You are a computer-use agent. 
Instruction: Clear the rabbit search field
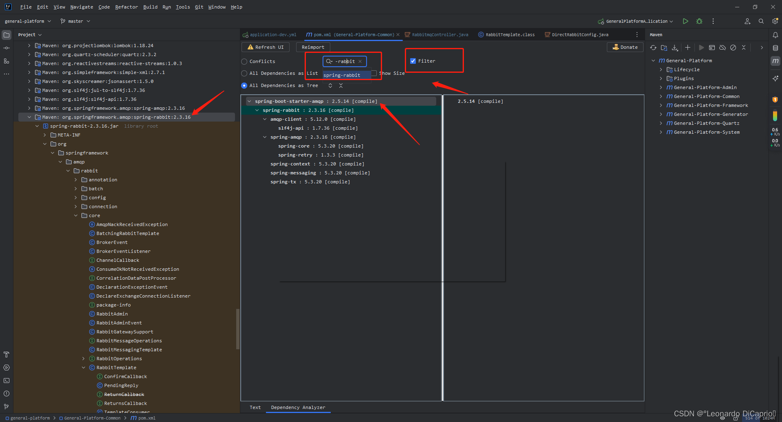coord(360,61)
